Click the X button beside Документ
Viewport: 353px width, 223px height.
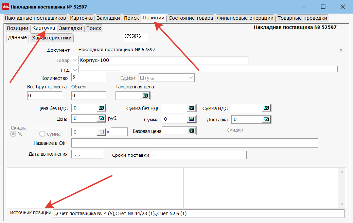[x=341, y=50]
